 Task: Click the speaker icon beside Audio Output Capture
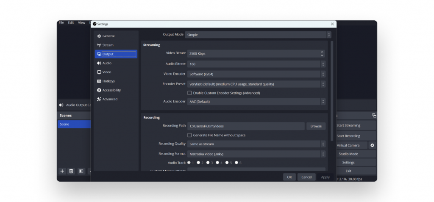[61, 105]
